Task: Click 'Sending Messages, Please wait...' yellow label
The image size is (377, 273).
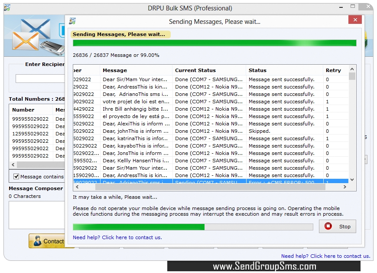Action: coord(120,34)
